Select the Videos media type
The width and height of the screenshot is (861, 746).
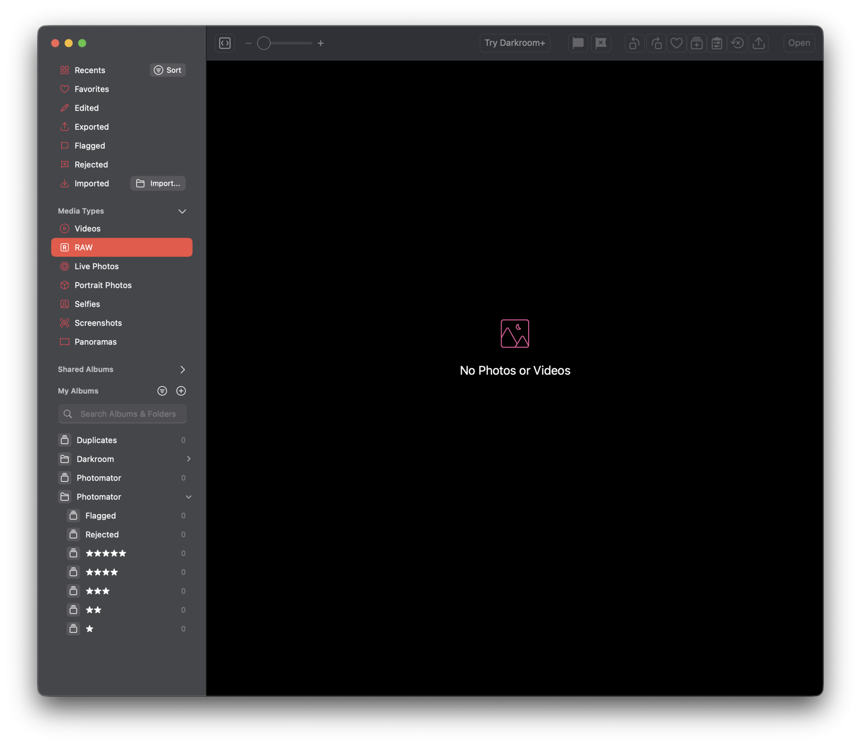[x=87, y=228]
